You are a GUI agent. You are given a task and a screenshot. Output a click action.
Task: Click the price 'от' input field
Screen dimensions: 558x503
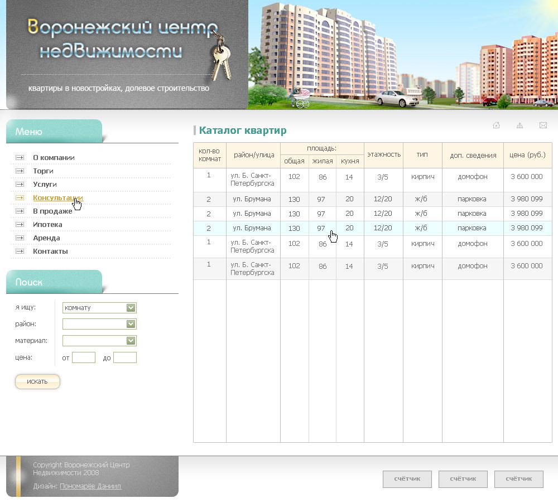coord(84,357)
